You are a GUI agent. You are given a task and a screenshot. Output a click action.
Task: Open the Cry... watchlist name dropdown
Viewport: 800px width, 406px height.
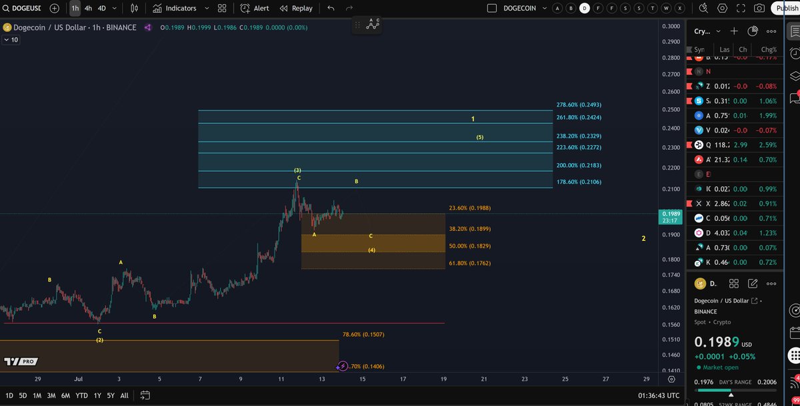click(707, 31)
